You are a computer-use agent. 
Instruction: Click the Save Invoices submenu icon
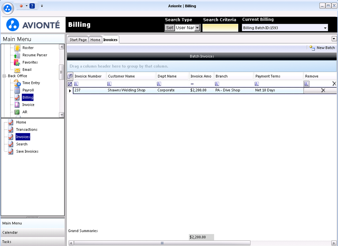[x=11, y=152]
